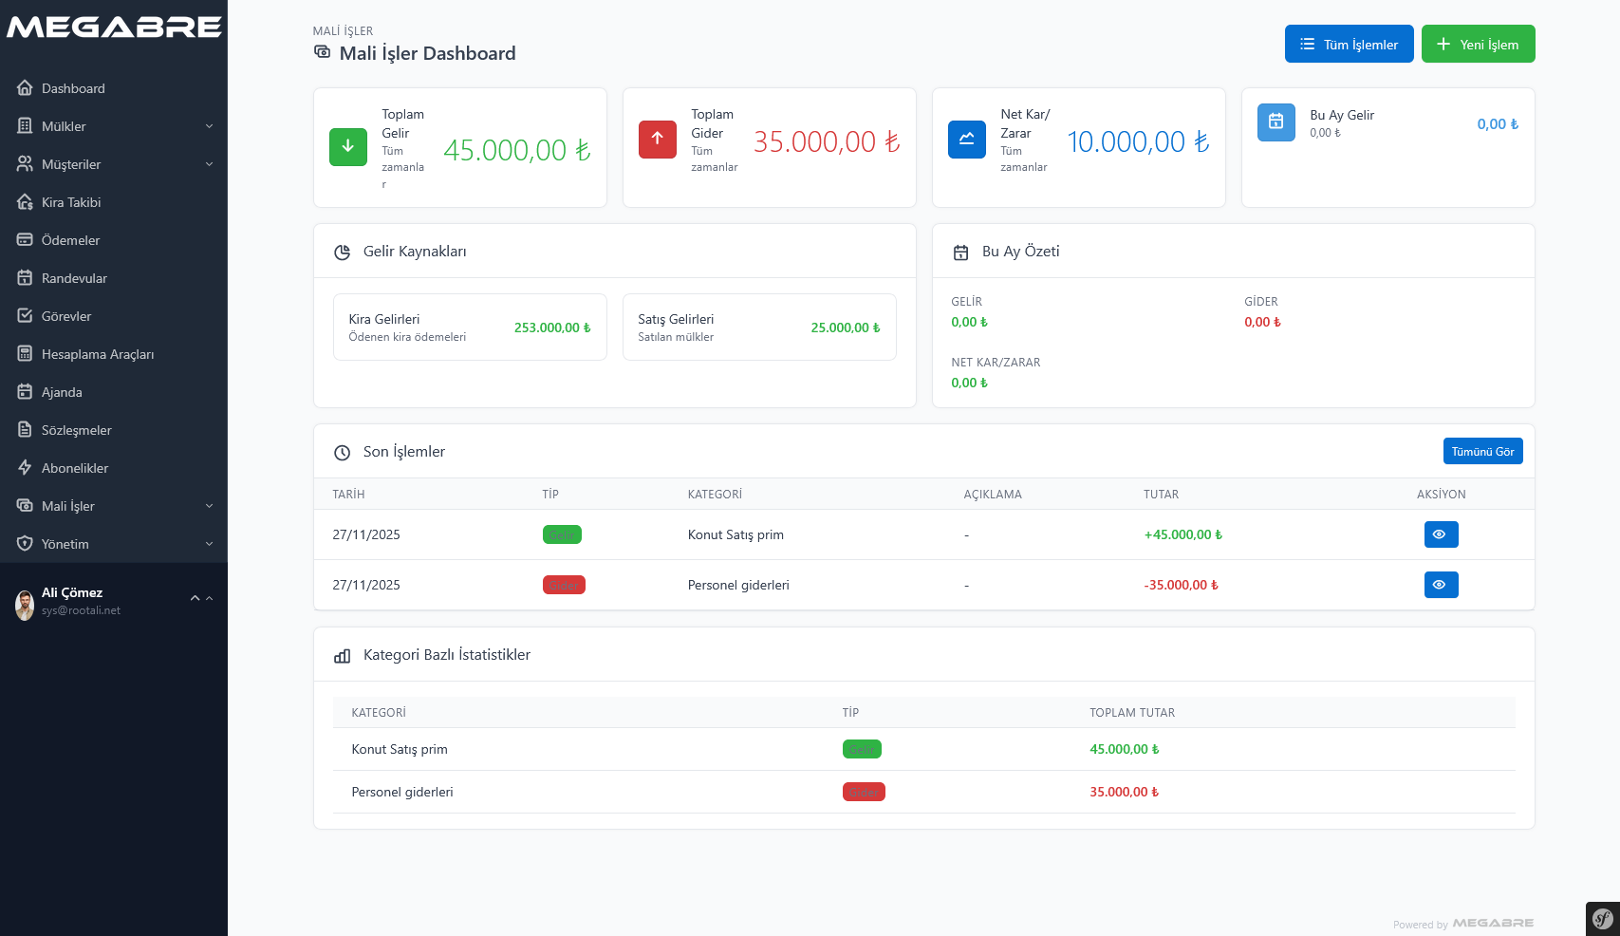The height and width of the screenshot is (936, 1620).
Task: Open the Abonelikler sidebar item
Action: pos(75,468)
